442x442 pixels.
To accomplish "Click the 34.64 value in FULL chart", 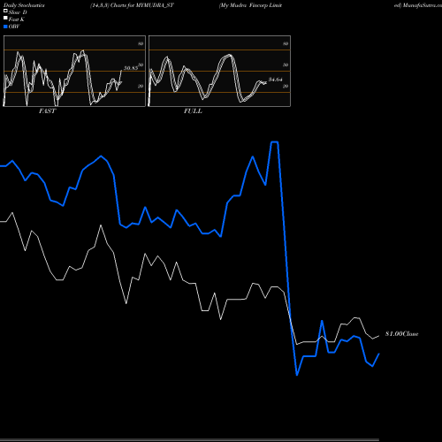I will 276,80.
